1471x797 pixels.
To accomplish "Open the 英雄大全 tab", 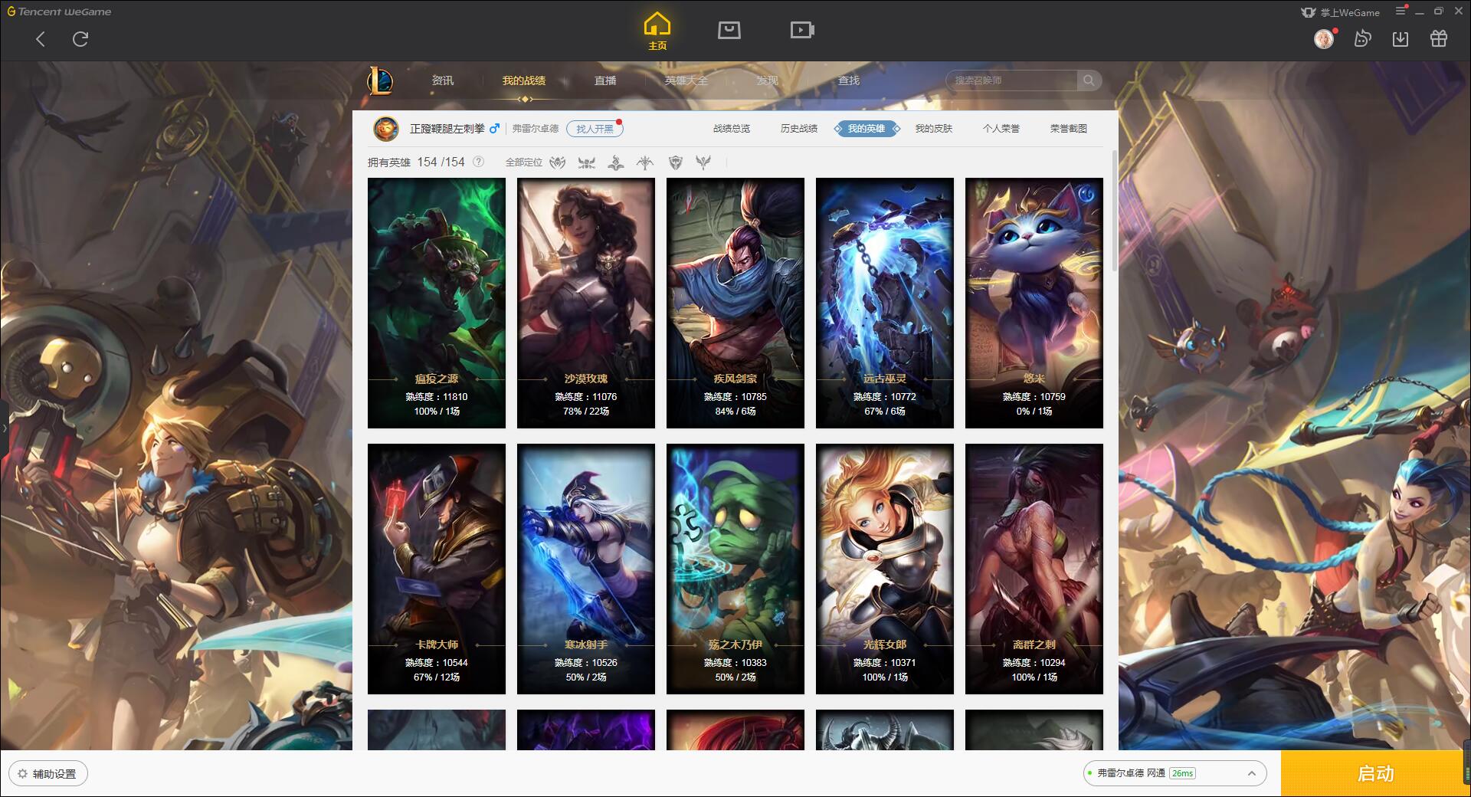I will [x=686, y=80].
